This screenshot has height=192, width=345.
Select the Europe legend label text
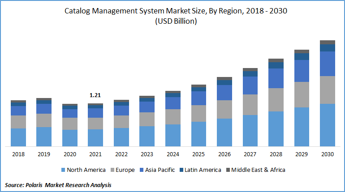tap(126, 170)
